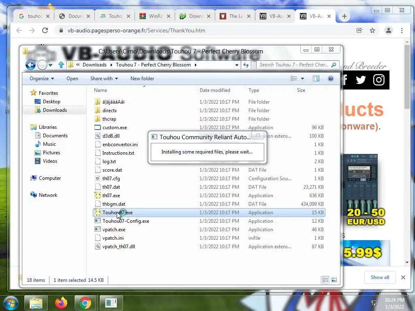
Task: Select the Instructions.txt file
Action: pyautogui.click(x=118, y=153)
